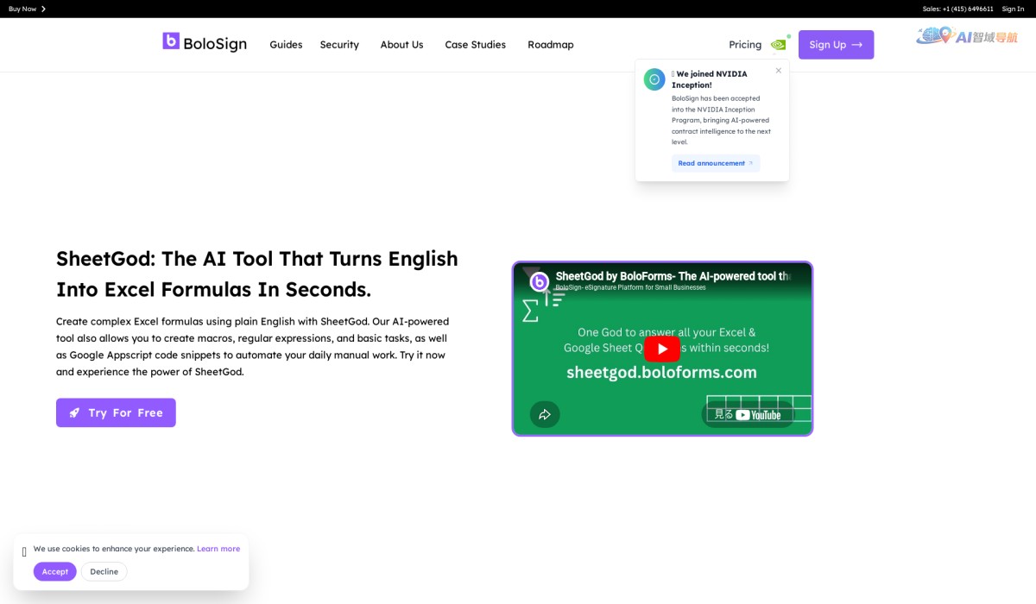
Task: Open the Roadmap page
Action: 550,45
